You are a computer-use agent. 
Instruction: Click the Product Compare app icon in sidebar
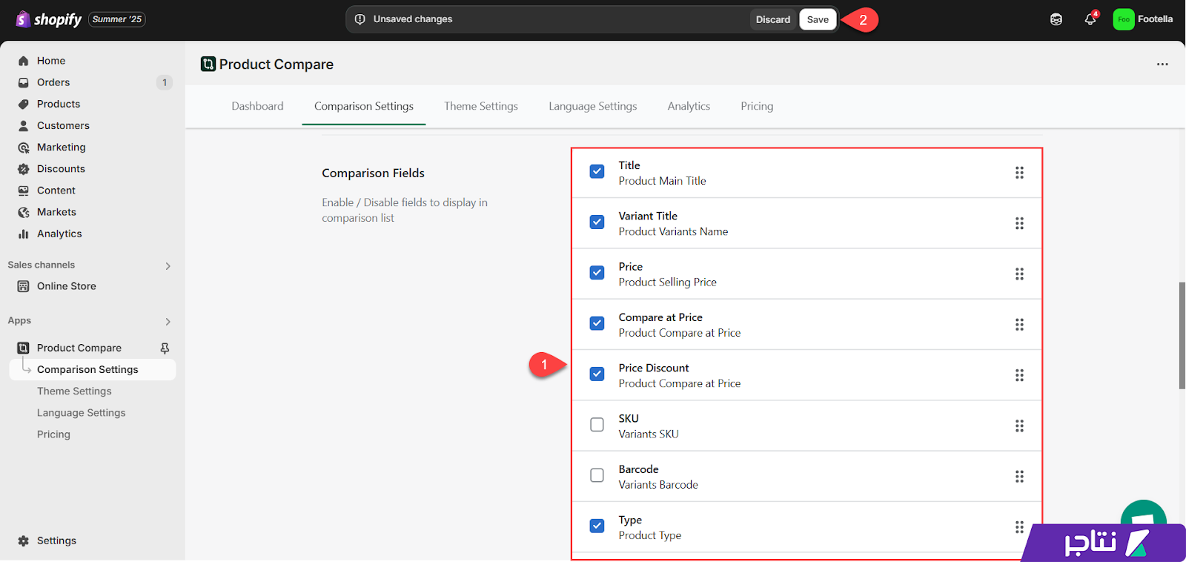[x=24, y=348]
